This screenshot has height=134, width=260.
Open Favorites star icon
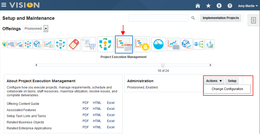click(x=208, y=6)
